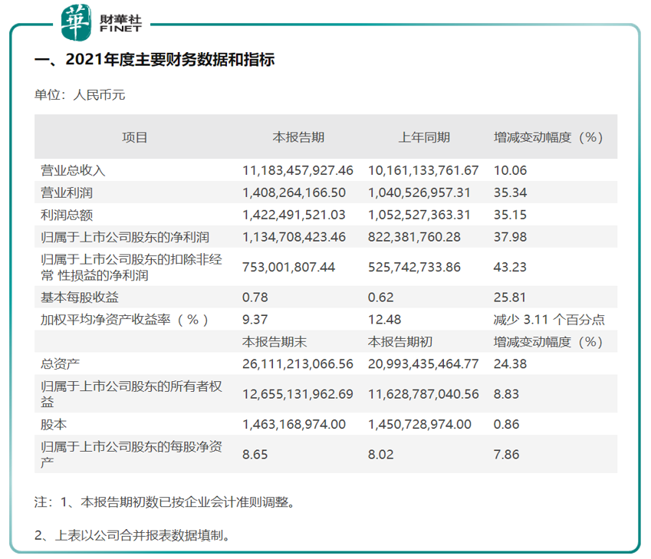Screen dimensions: 651x559
Task: Click the value 11,183,457,927.46
Action: (x=298, y=170)
